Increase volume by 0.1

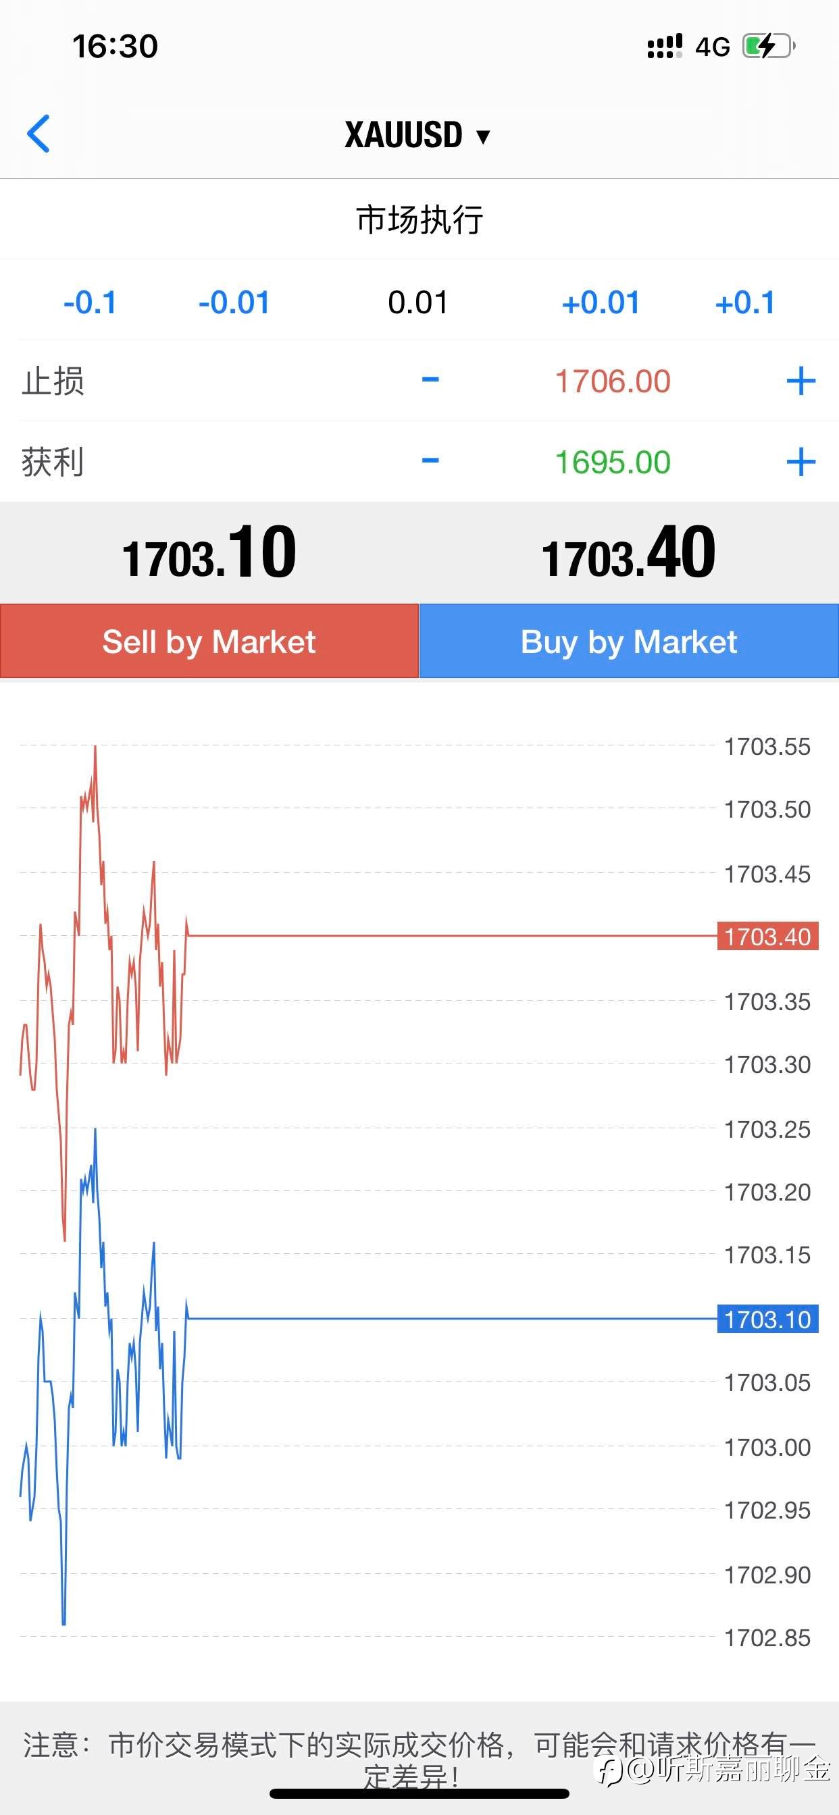(744, 303)
